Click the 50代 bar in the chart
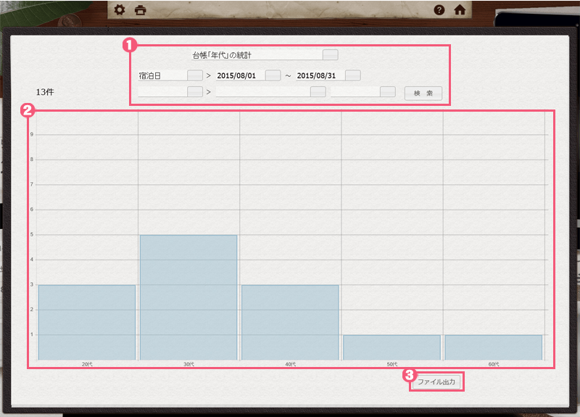 [x=391, y=347]
